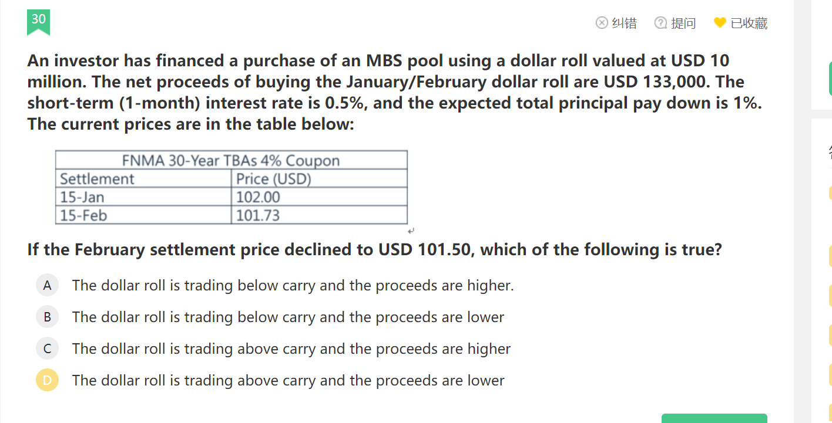The width and height of the screenshot is (832, 423).
Task: Click the 提问 text label
Action: 683,23
